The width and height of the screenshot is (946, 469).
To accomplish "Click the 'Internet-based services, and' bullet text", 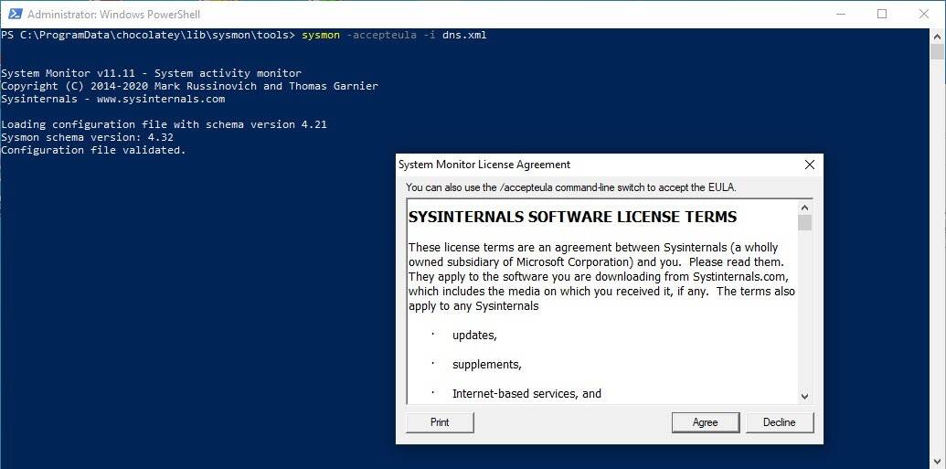I will pos(526,394).
